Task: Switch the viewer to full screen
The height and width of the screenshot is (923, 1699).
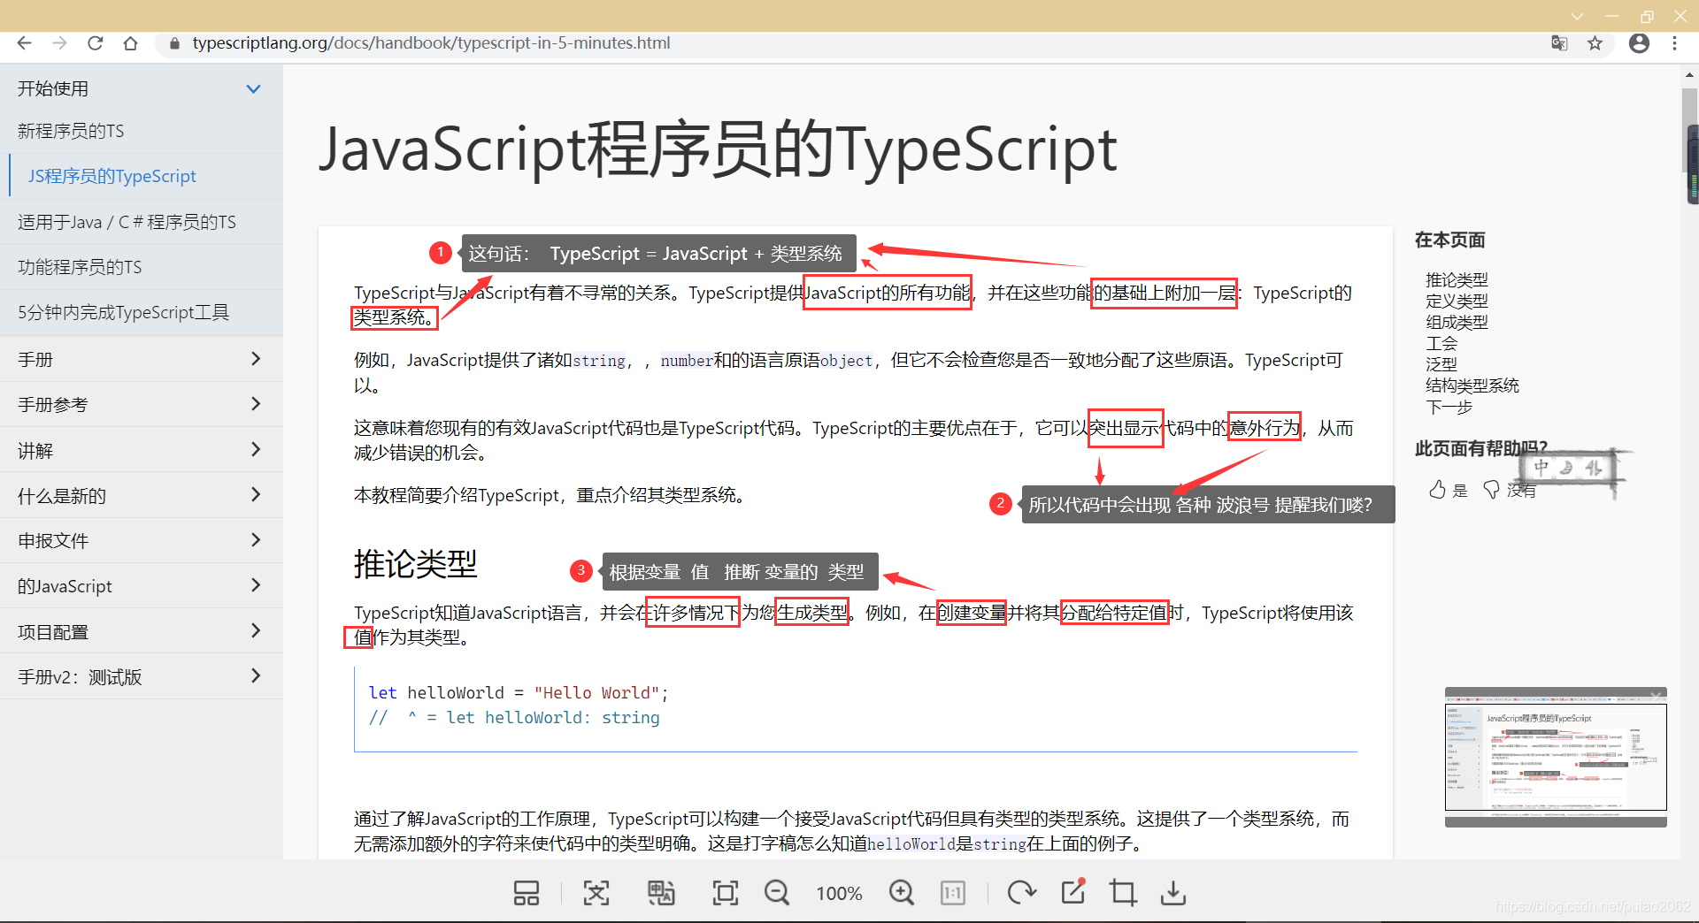Action: [726, 893]
